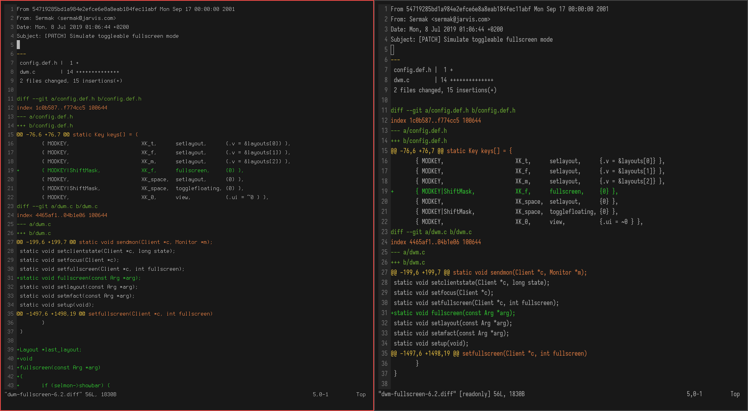This screenshot has width=748, height=411.
Task: Click "if (selmon->showbar) {" in left window
Action: (76, 385)
